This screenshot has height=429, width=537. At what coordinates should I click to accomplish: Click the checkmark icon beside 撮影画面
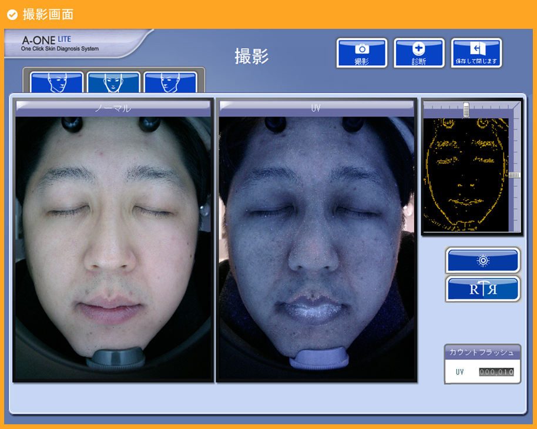[12, 14]
